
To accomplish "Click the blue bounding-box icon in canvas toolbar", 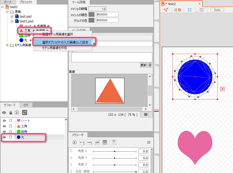I will point(190,10).
